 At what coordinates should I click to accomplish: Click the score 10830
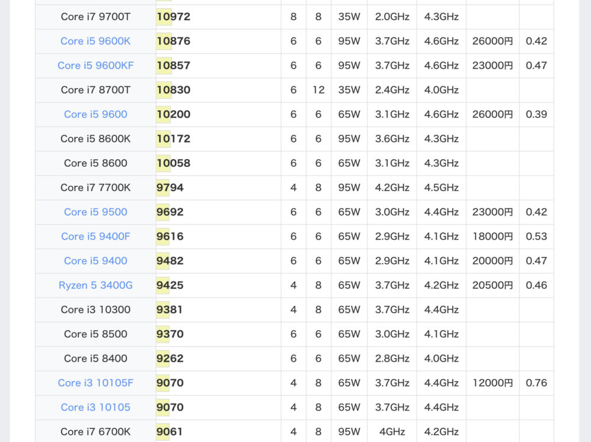click(x=173, y=90)
